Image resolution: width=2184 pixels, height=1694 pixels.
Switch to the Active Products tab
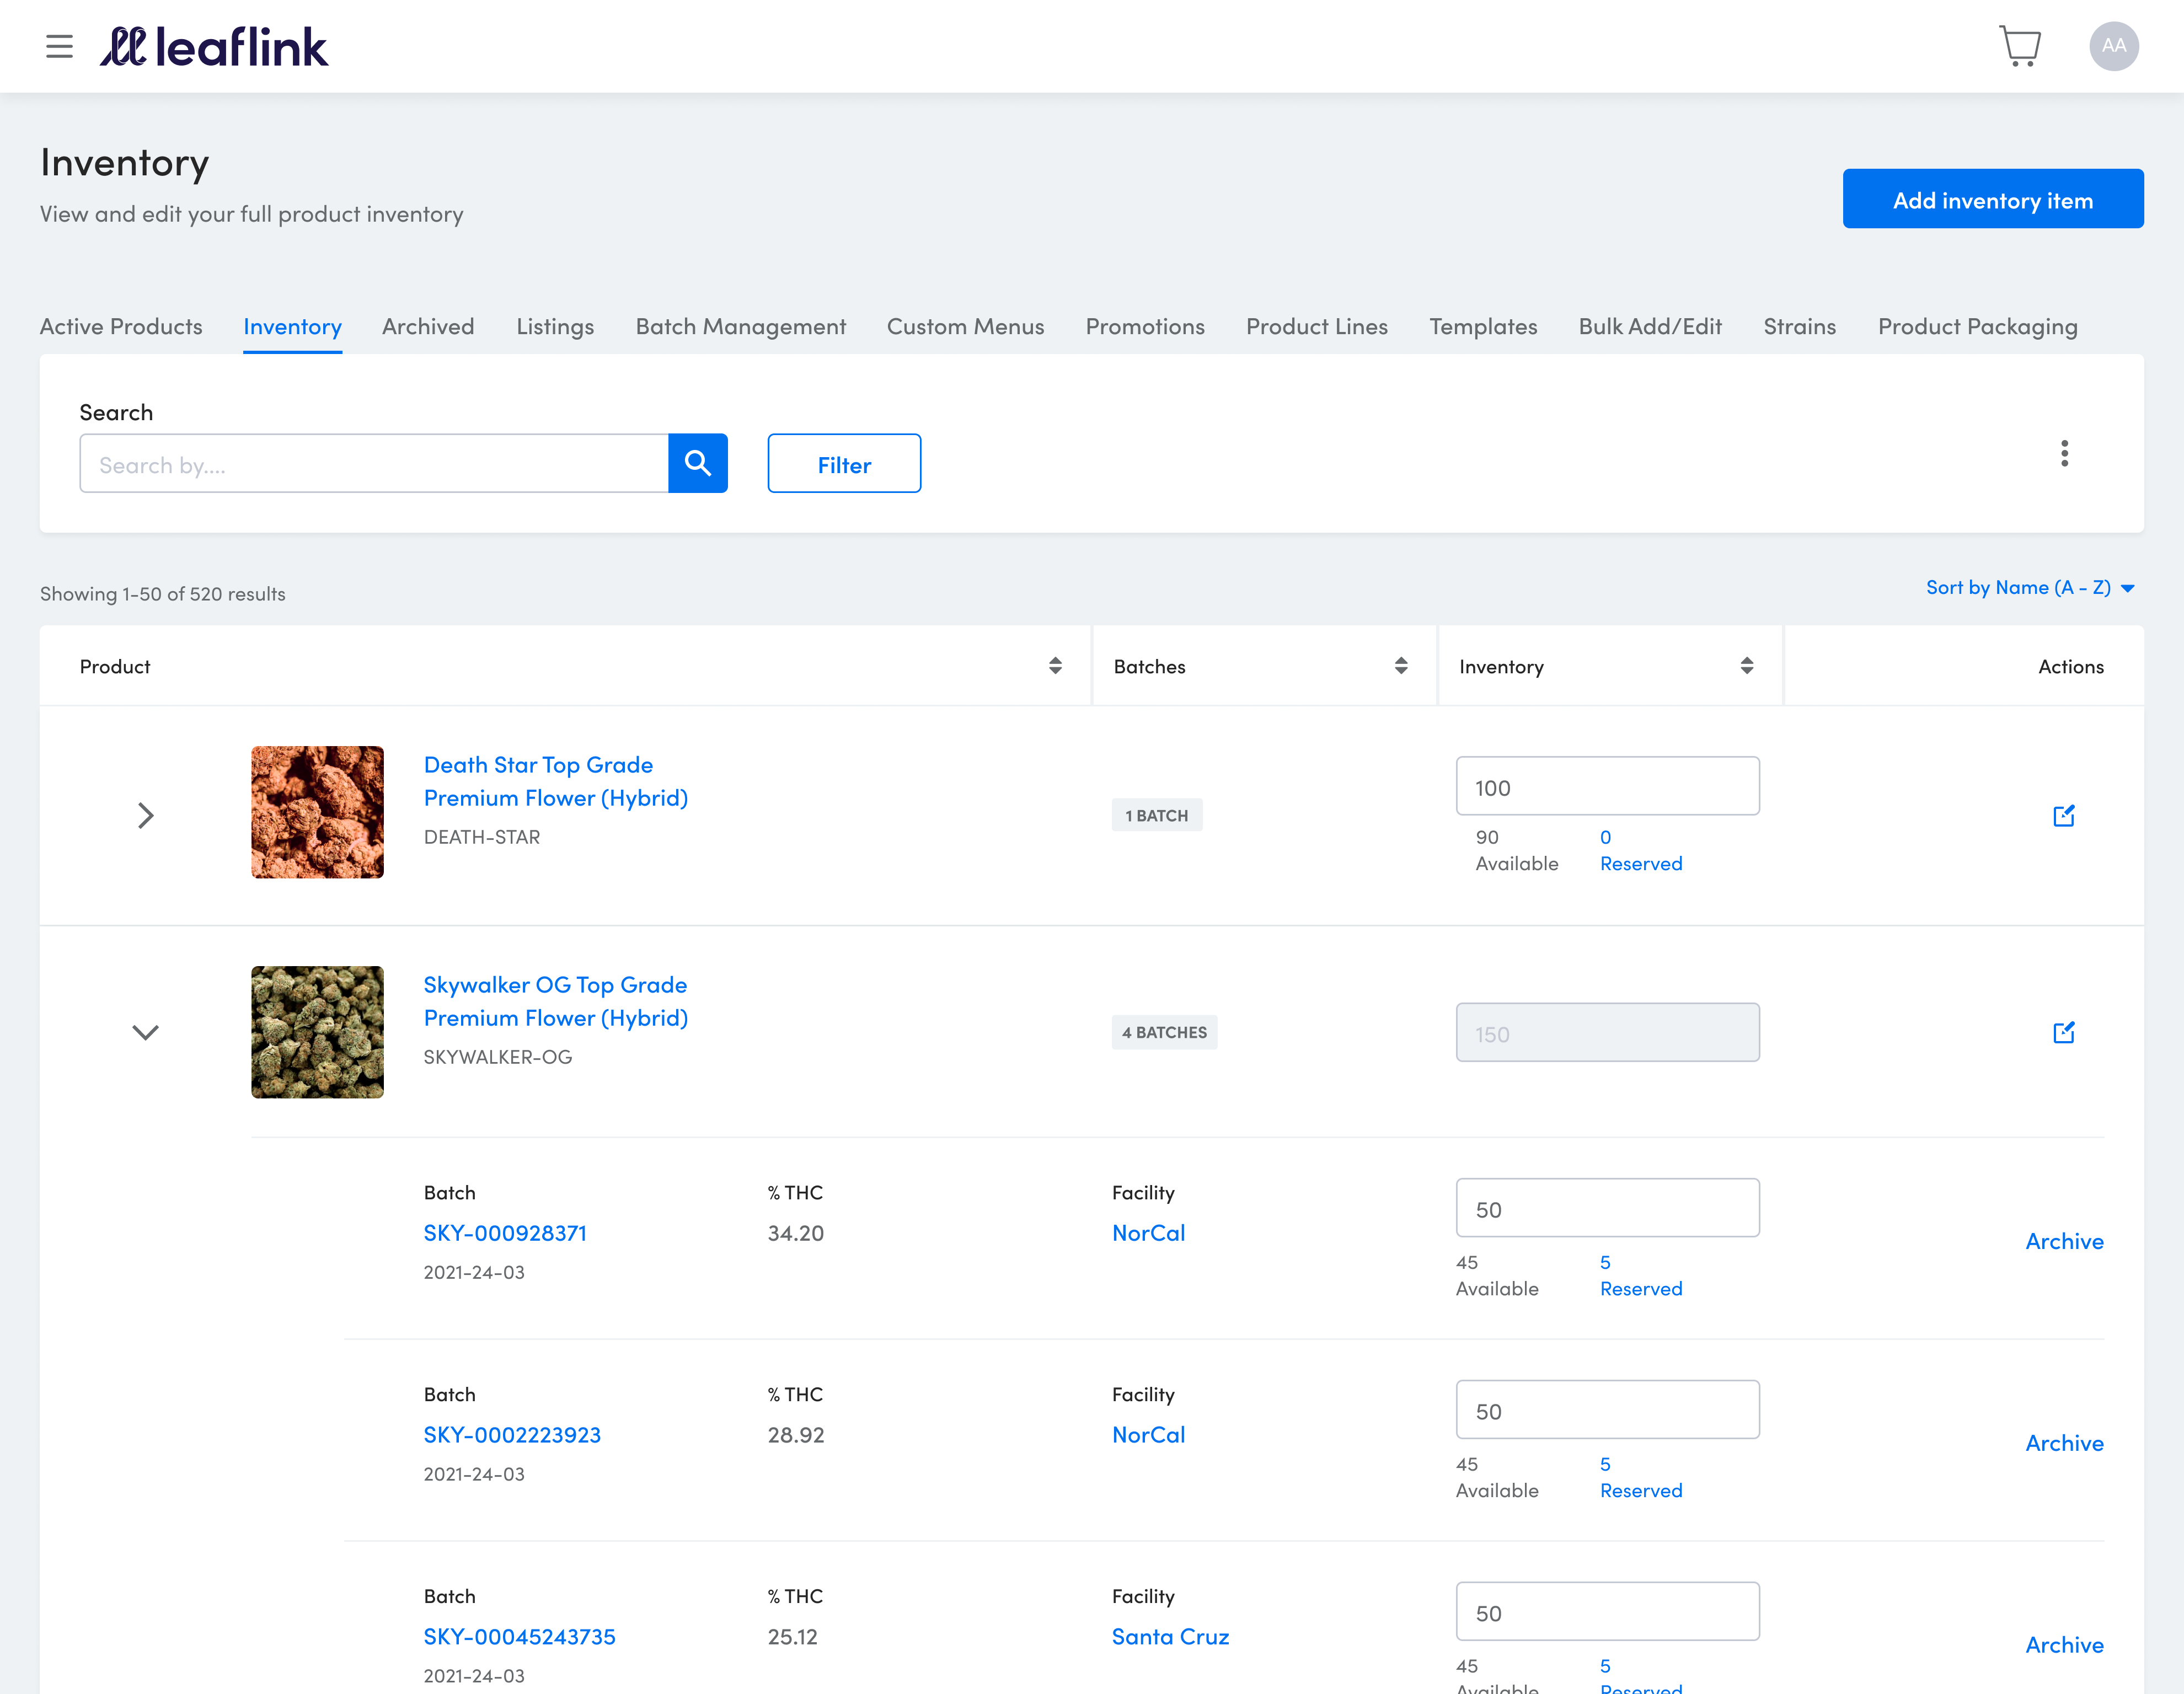[x=121, y=326]
